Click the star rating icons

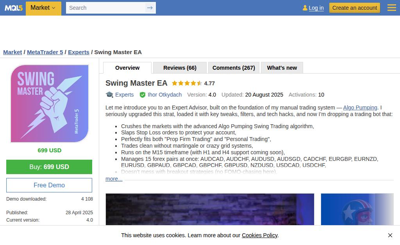[187, 83]
